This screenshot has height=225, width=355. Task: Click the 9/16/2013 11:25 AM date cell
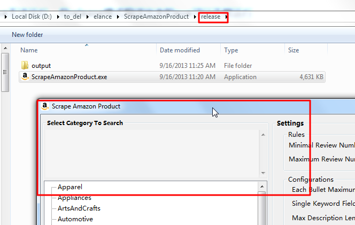[187, 66]
